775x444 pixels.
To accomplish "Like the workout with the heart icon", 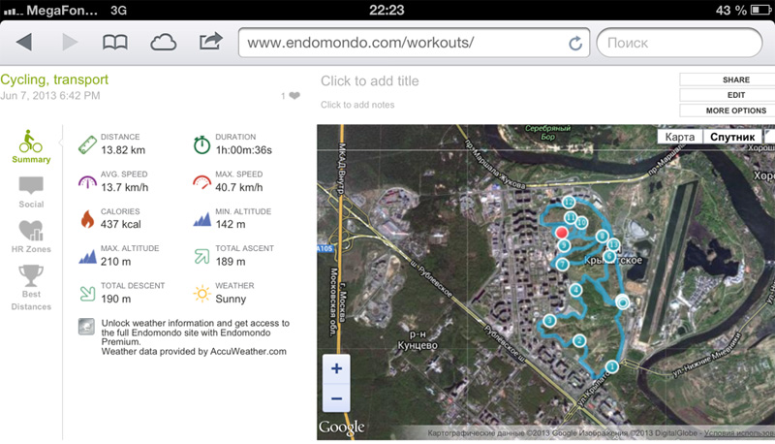I will pyautogui.click(x=294, y=95).
